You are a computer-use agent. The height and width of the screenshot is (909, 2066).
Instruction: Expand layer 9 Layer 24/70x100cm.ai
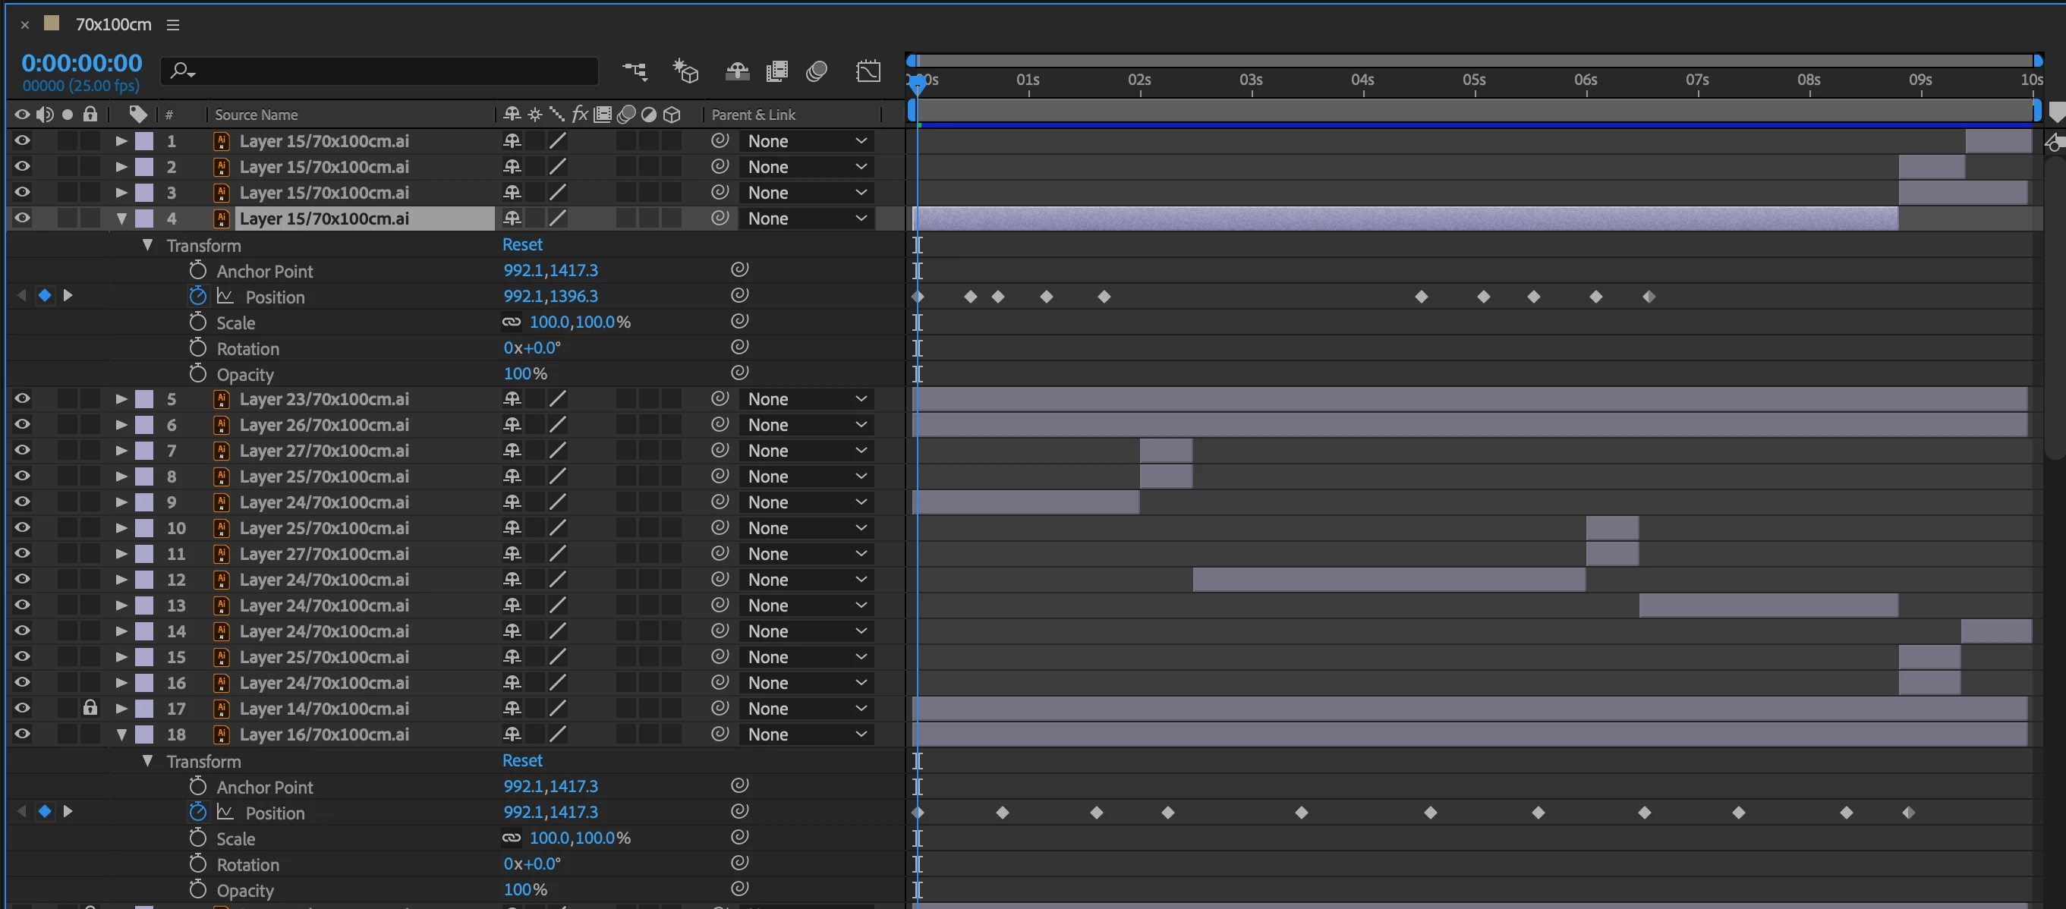coord(122,502)
